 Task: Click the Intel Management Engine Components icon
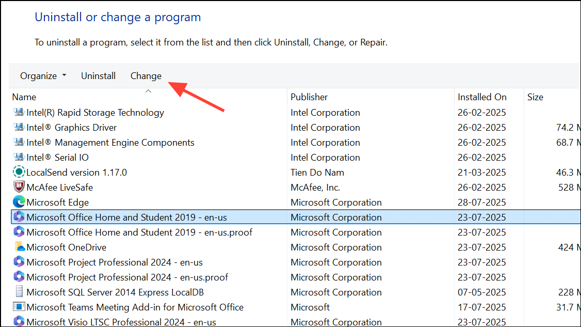click(x=19, y=142)
